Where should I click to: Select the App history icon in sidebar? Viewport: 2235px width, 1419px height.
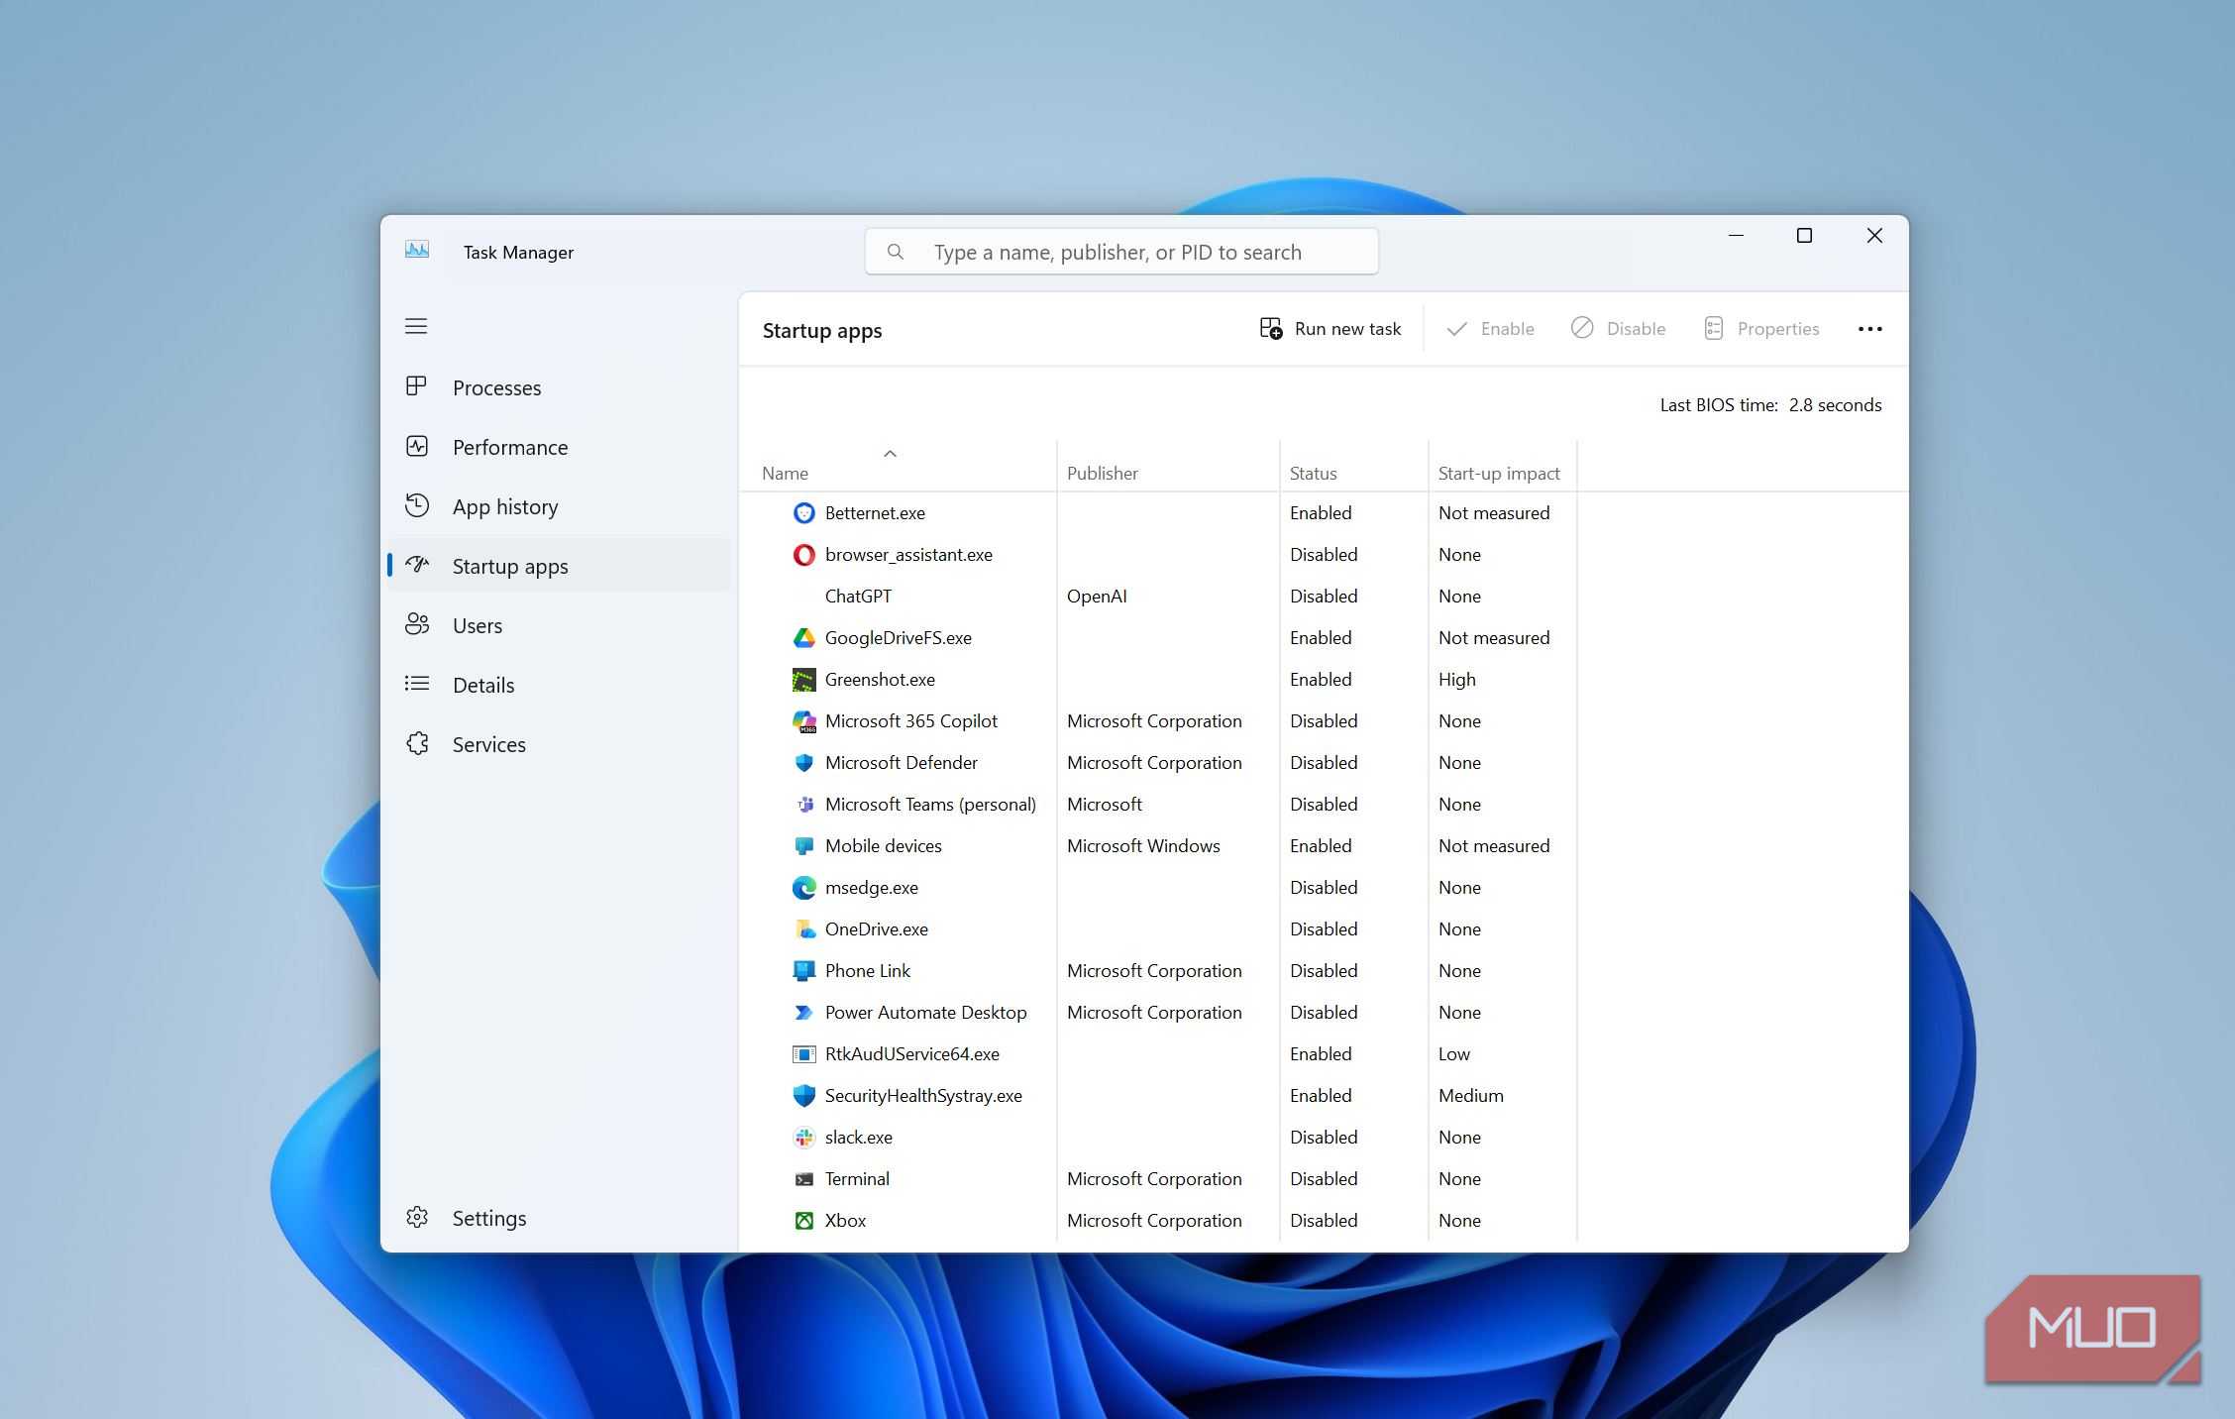point(417,506)
